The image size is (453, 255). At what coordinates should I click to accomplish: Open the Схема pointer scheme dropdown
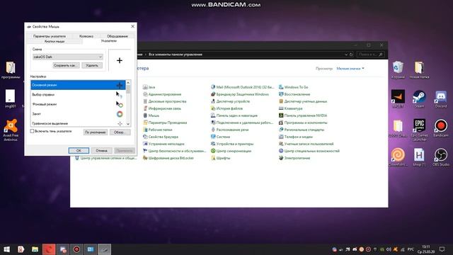click(68, 57)
